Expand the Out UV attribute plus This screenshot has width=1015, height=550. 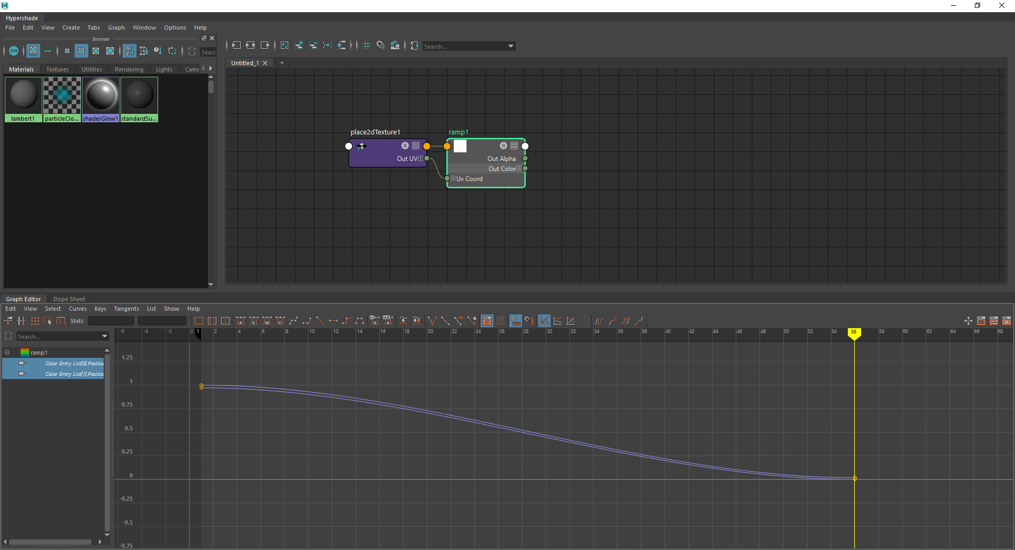click(x=421, y=159)
